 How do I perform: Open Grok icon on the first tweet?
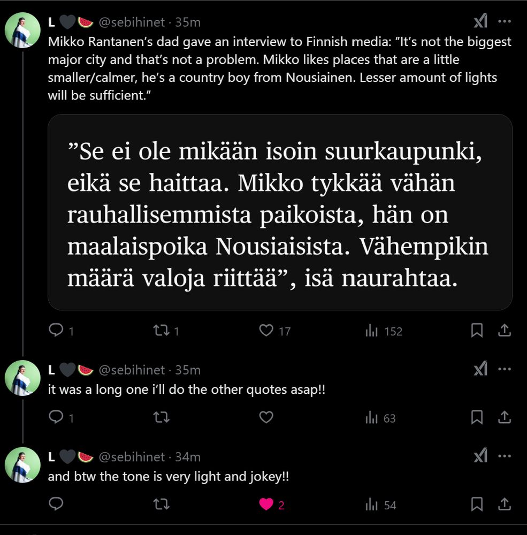pyautogui.click(x=480, y=21)
